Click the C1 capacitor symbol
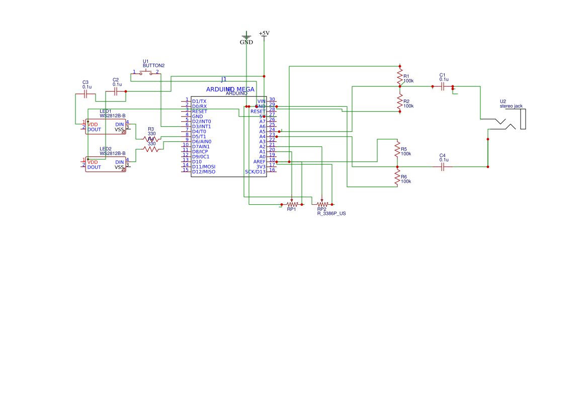Viewport: 588px width, 416px height. 443,87
